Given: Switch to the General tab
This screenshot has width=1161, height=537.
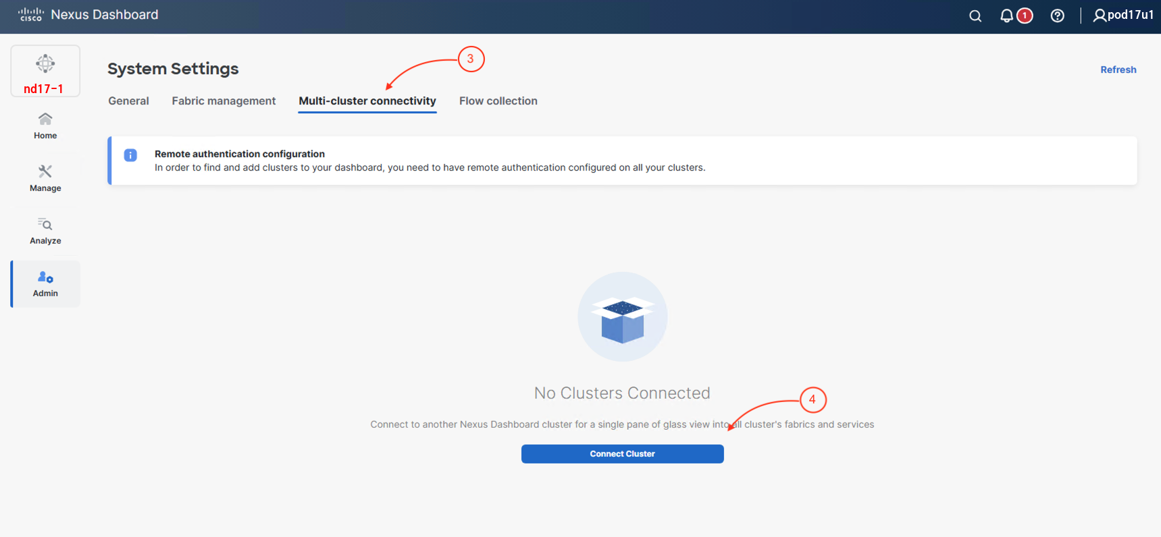Looking at the screenshot, I should (x=128, y=101).
